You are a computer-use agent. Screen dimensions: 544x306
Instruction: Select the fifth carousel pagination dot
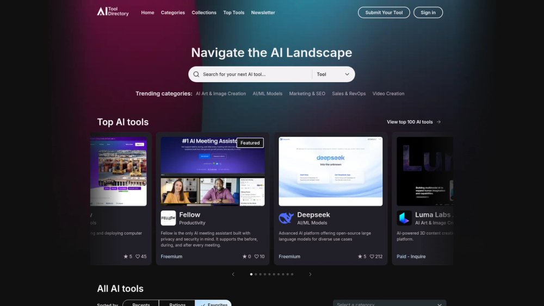269,274
